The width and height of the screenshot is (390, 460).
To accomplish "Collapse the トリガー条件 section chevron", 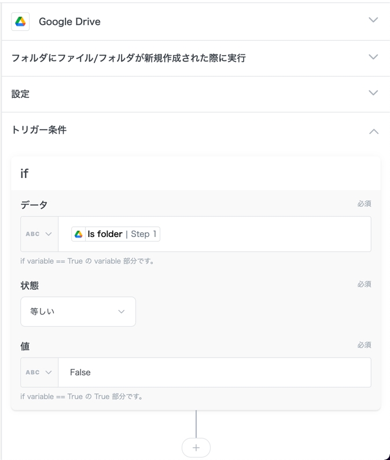I will coord(373,132).
